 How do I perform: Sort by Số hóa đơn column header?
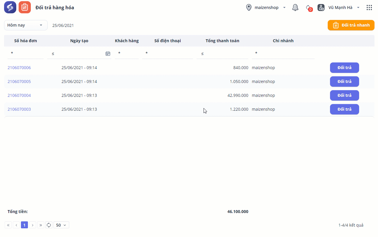coord(26,41)
